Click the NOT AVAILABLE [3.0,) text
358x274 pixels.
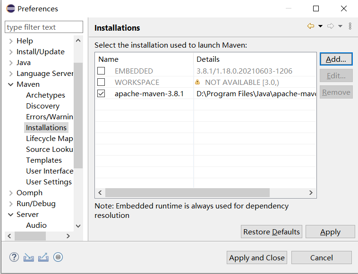(242, 82)
